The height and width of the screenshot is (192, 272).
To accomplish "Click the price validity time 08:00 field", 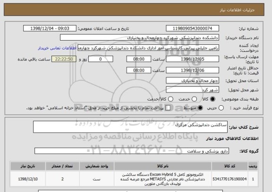I will [x=139, y=70].
